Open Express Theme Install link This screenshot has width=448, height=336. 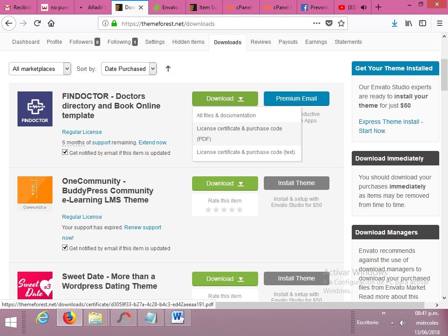(x=391, y=126)
